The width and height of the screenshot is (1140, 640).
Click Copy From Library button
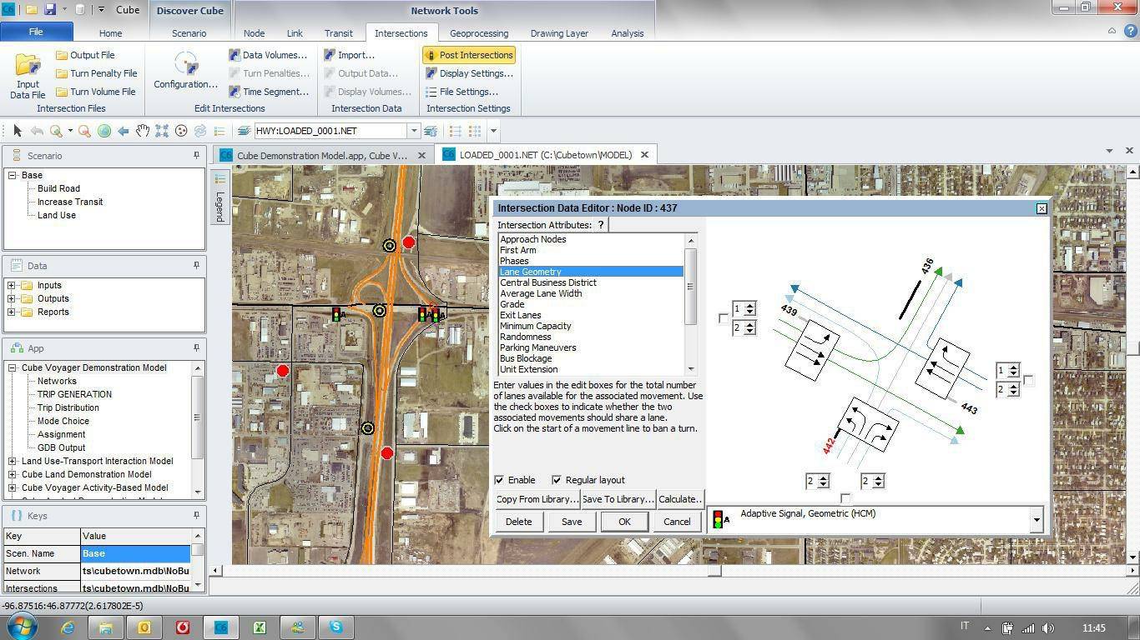point(537,499)
